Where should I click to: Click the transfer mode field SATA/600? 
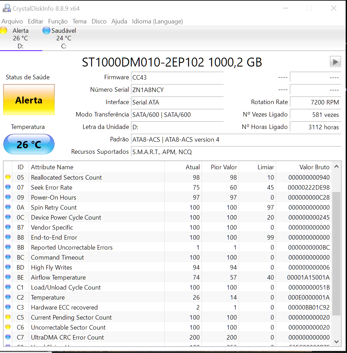[177, 114]
